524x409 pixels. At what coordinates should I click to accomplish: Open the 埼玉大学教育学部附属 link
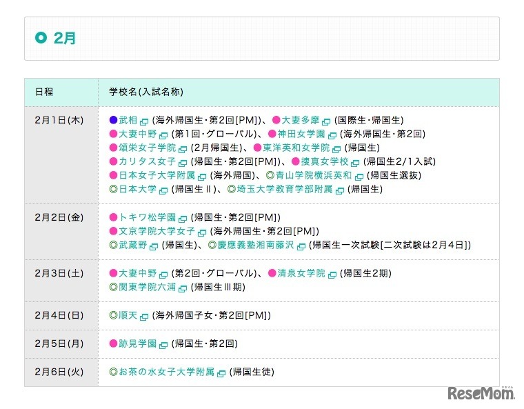coord(285,189)
